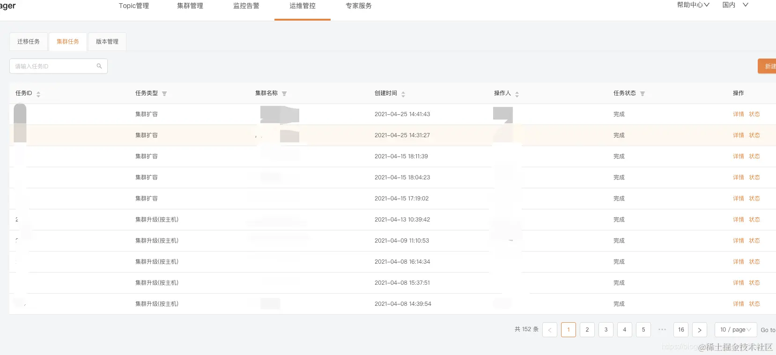
Task: Open 集群管理 menu
Action: tap(190, 6)
